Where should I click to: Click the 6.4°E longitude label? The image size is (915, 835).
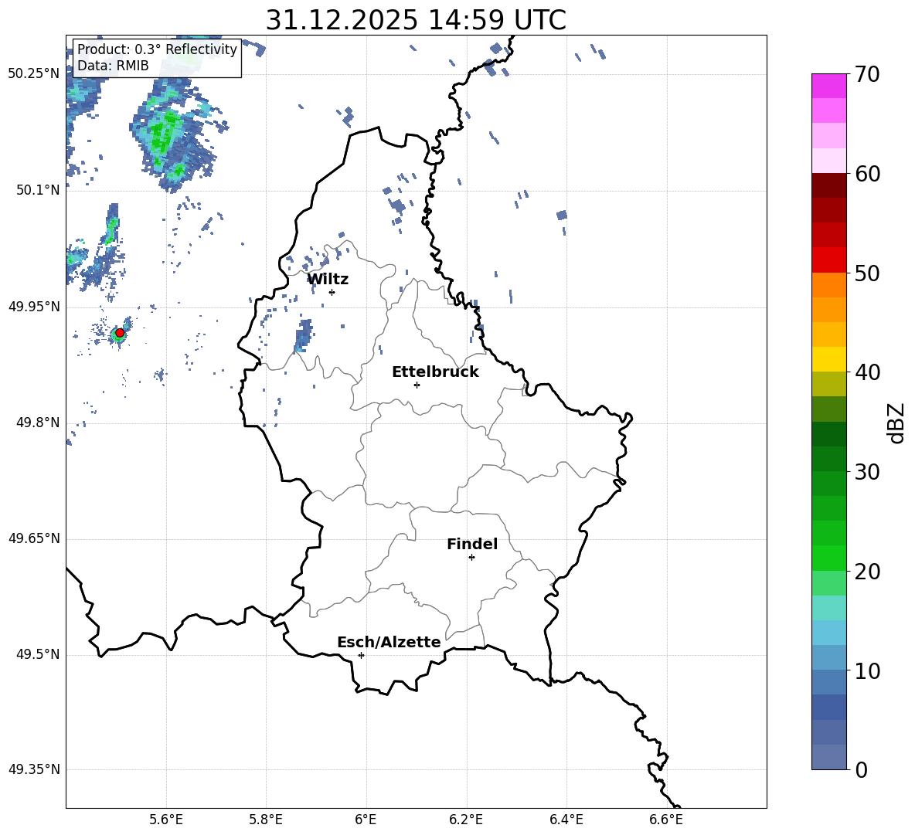[x=566, y=820]
